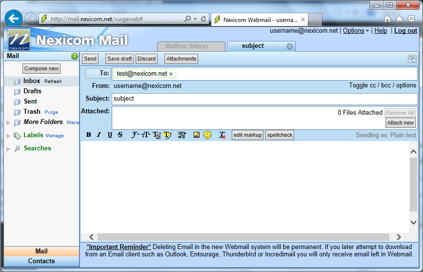Image resolution: width=423 pixels, height=272 pixels.
Task: Open the Drafts folder
Action: coord(32,91)
